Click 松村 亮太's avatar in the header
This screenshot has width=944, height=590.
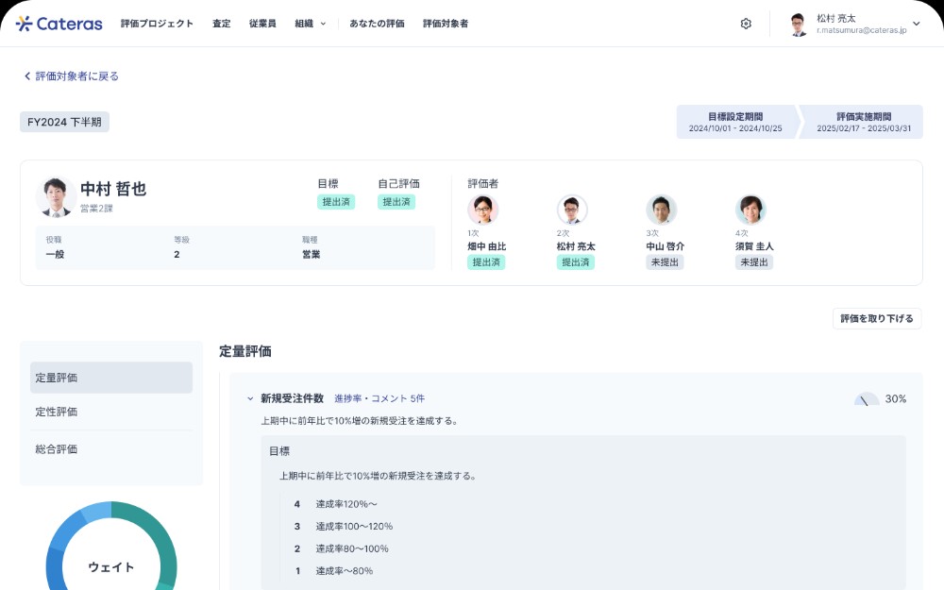[x=799, y=24]
